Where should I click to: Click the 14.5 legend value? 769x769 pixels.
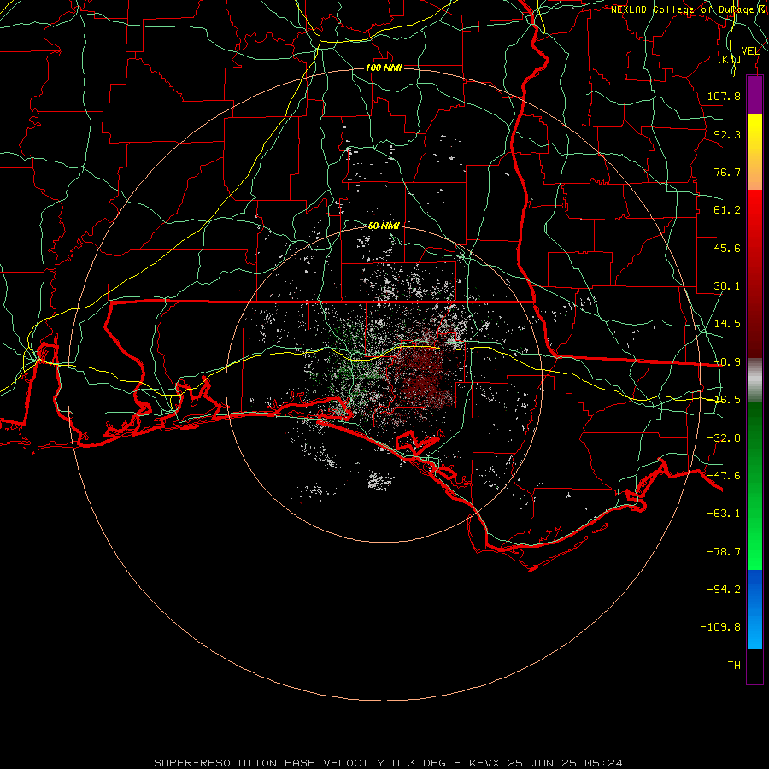click(727, 324)
